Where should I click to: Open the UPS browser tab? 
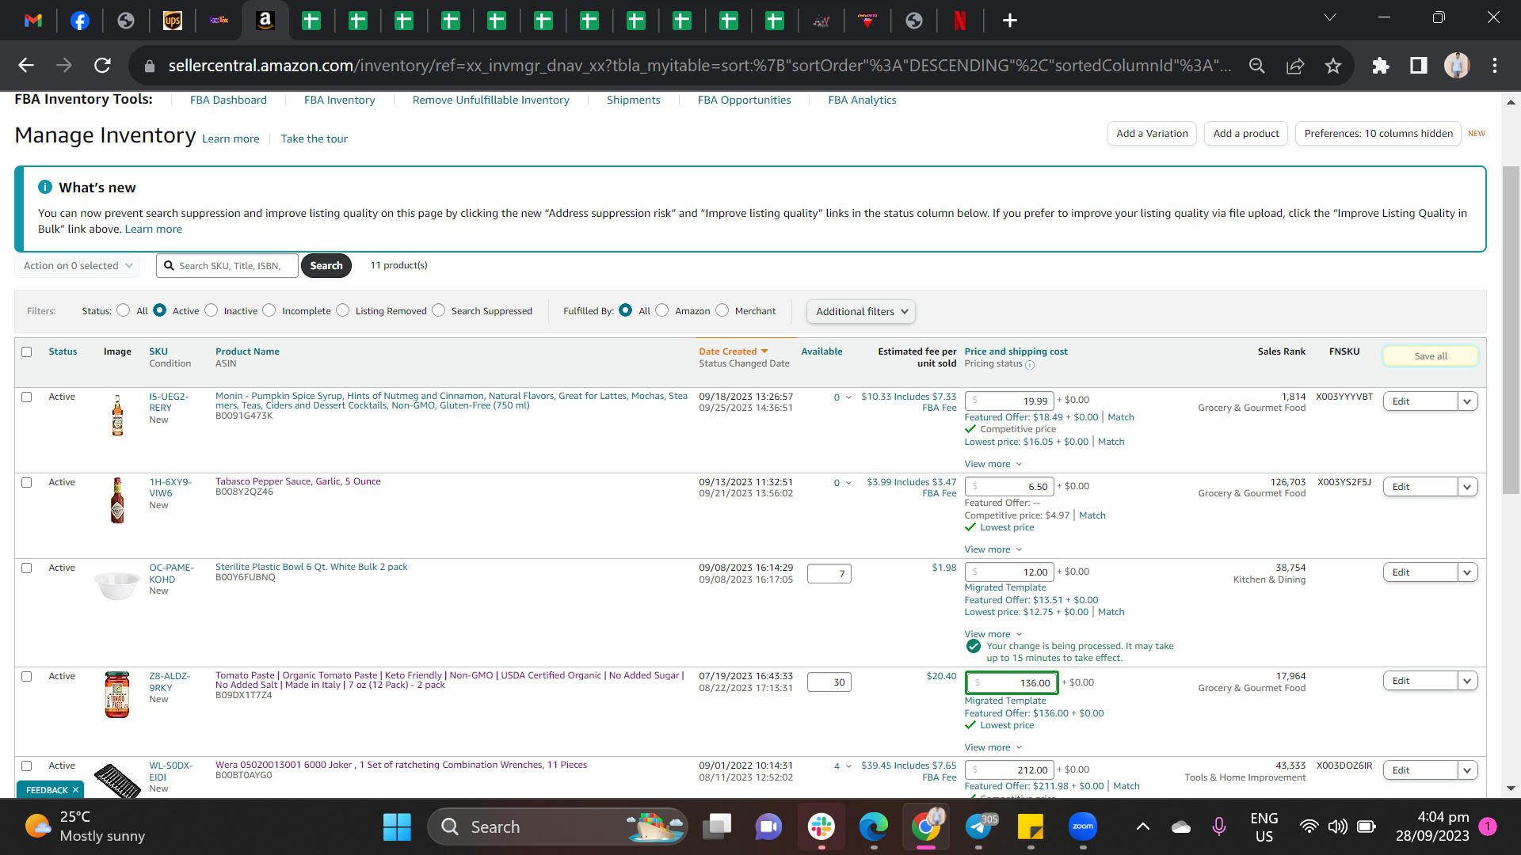click(173, 21)
